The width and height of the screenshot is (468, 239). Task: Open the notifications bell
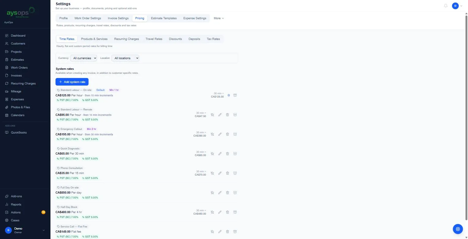coord(446,6)
